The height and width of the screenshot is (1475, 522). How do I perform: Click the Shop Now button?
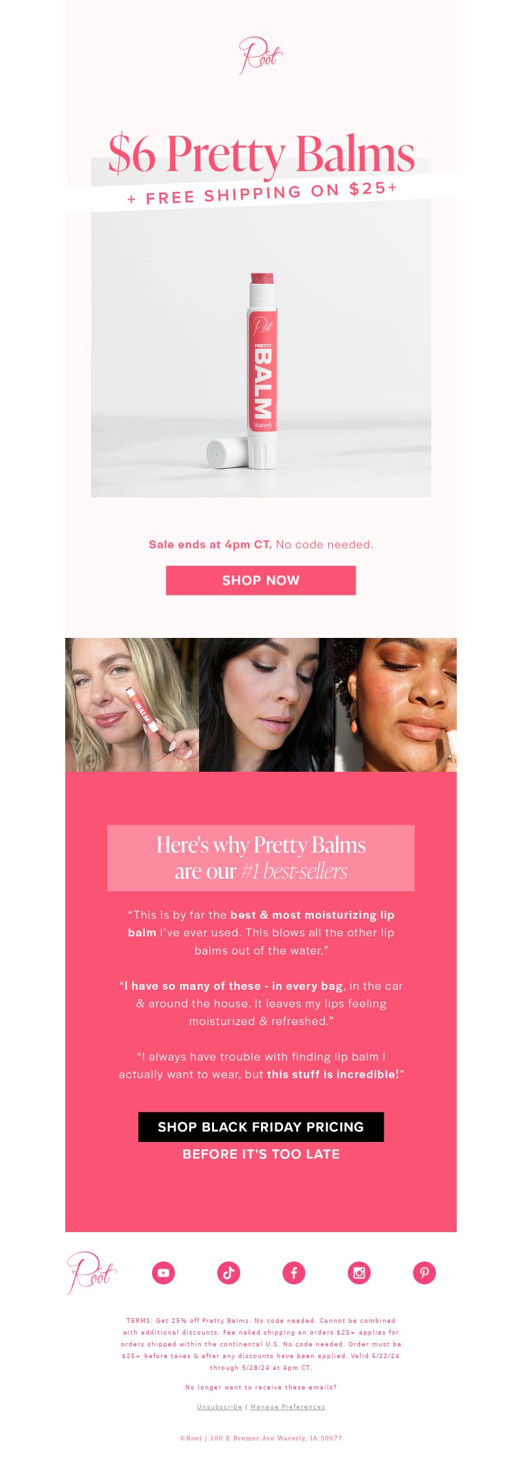point(261,580)
